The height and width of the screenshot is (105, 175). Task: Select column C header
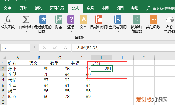(x=60, y=58)
